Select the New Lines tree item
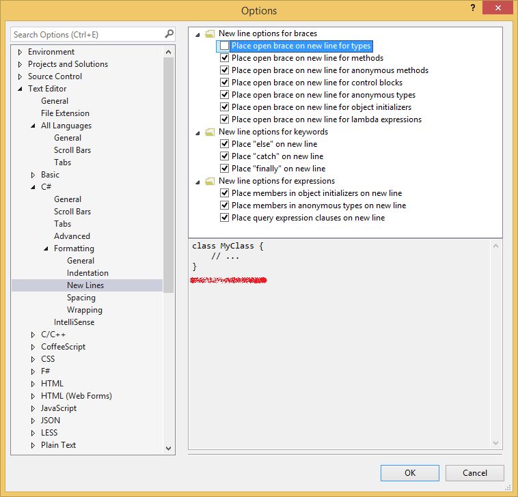This screenshot has width=518, height=497. point(87,285)
